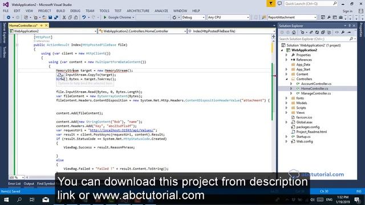365x205 pixels.
Task: Click the View Code icon in Solution Explorer
Action: (336, 32)
